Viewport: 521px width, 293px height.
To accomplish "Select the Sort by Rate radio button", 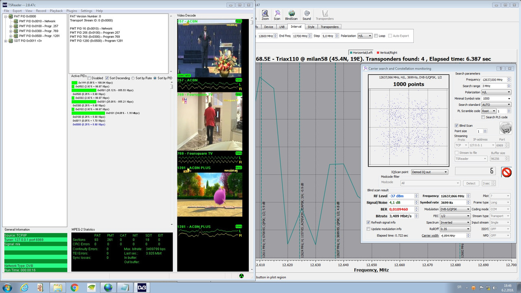I will (134, 78).
